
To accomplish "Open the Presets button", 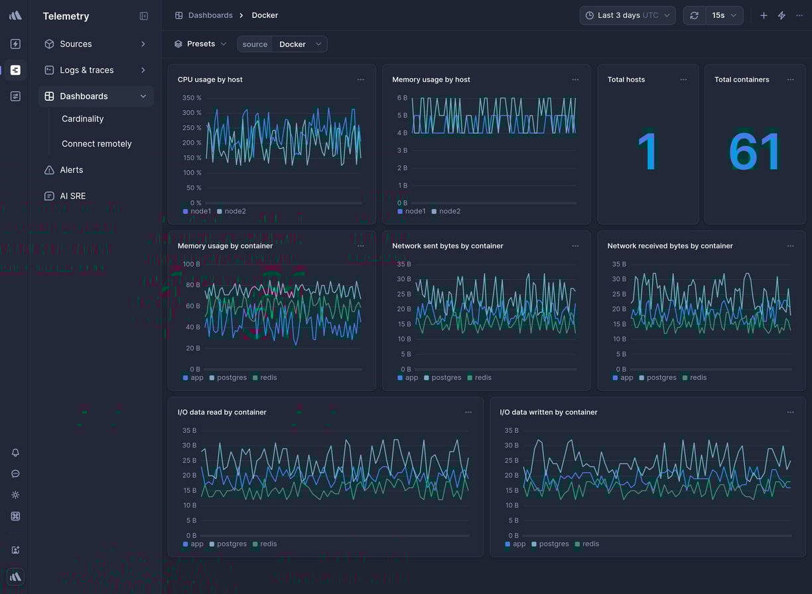I will coord(200,44).
